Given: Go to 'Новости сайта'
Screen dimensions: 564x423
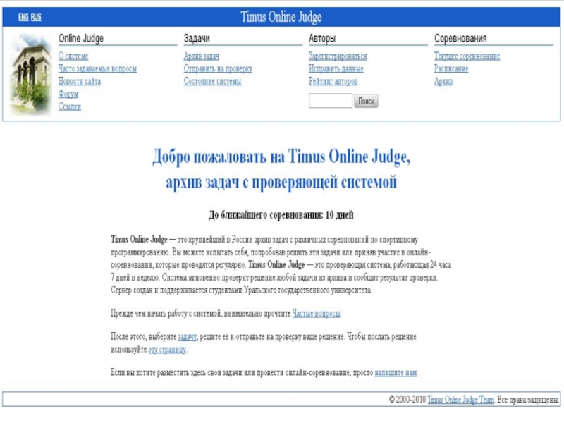Looking at the screenshot, I should click(80, 81).
